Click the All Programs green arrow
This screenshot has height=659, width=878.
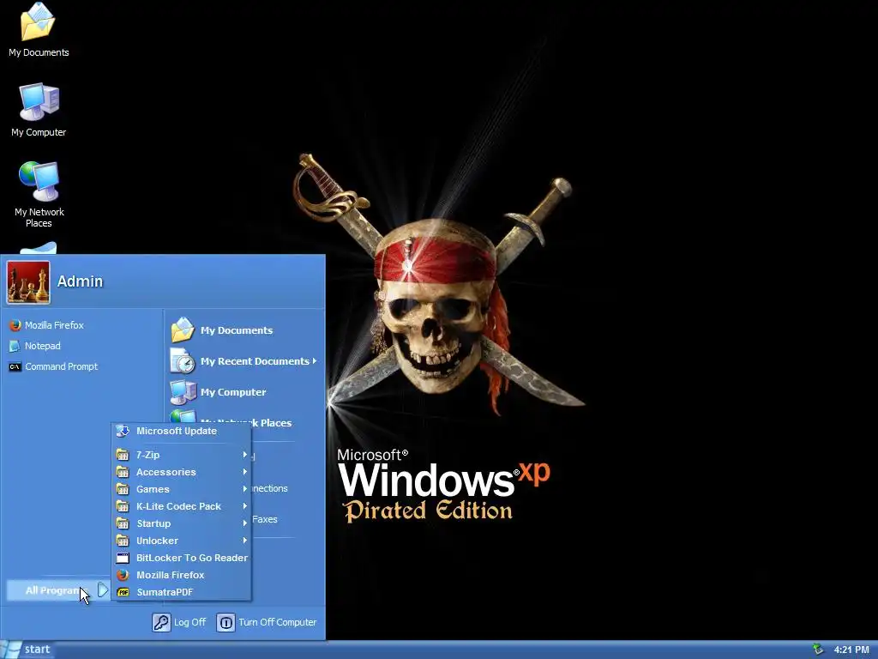point(103,590)
